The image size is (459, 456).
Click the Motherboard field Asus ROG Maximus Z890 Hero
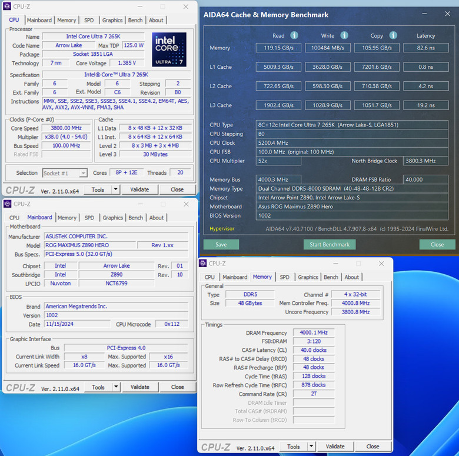(x=352, y=207)
